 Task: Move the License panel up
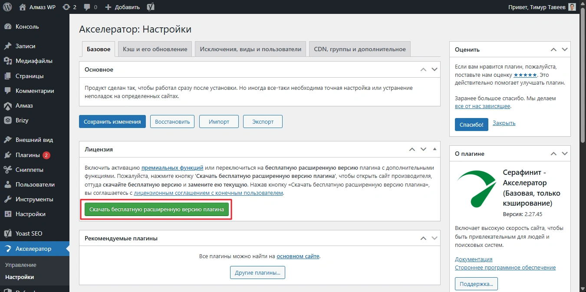(412, 149)
